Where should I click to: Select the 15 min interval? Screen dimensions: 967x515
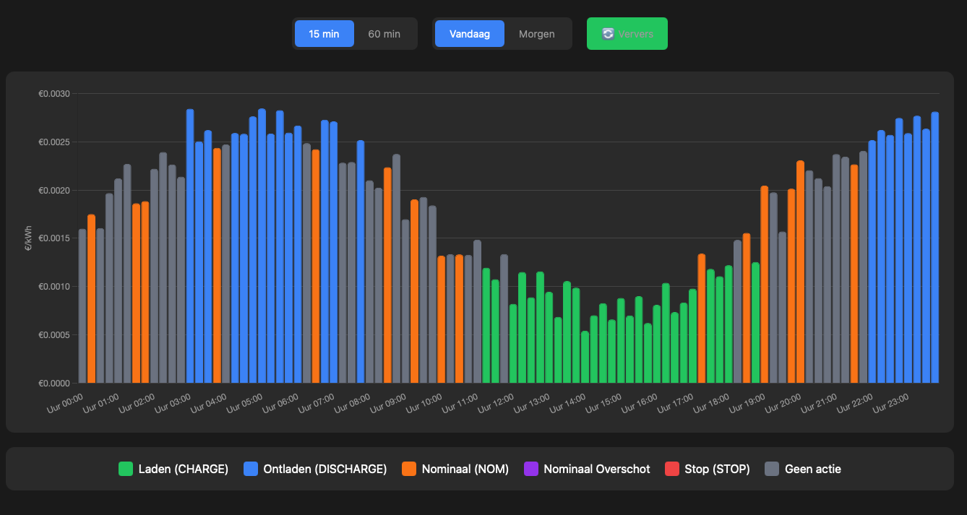[324, 34]
